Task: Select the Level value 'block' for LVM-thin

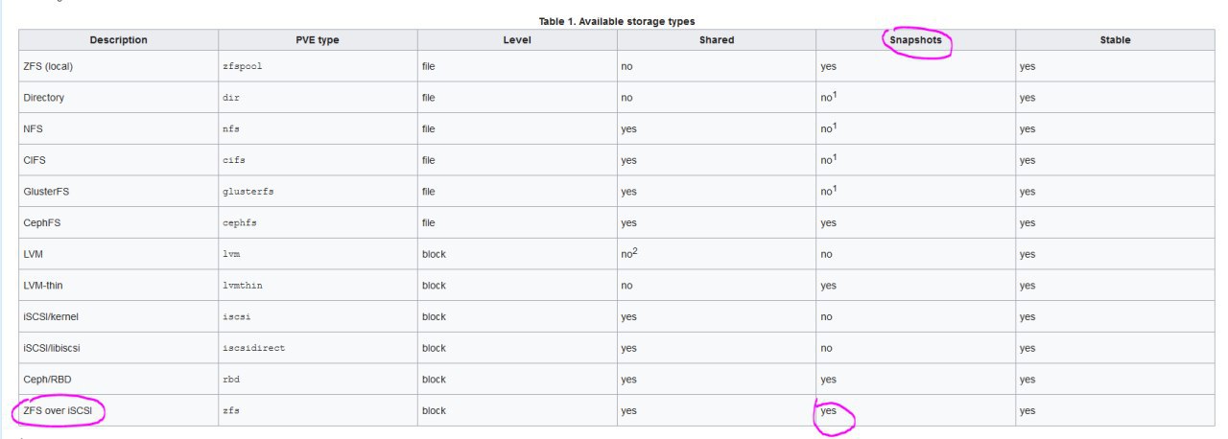Action: tap(434, 286)
